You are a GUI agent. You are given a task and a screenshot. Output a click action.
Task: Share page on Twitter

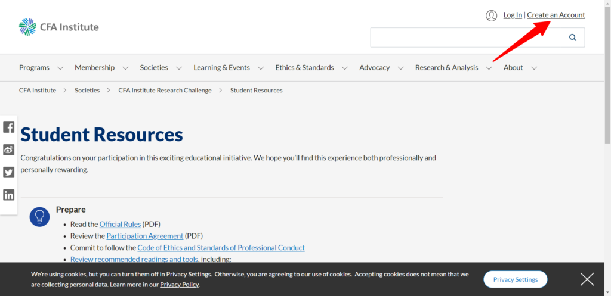point(9,172)
